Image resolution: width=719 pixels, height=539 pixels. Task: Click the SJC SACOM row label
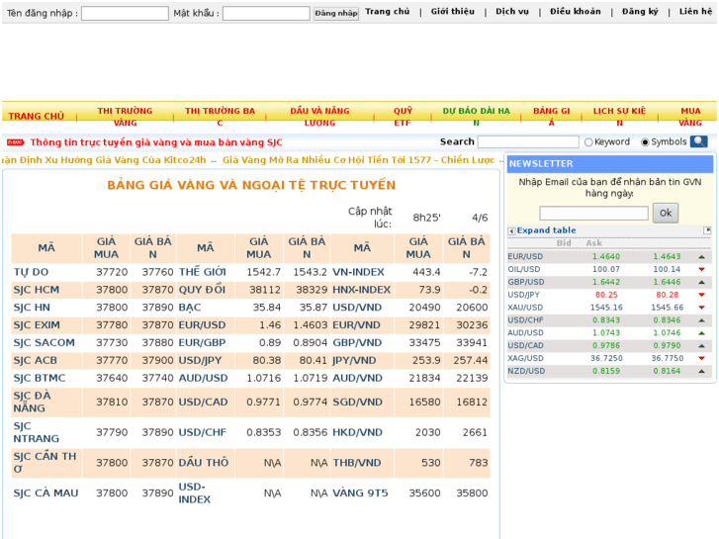(x=45, y=342)
